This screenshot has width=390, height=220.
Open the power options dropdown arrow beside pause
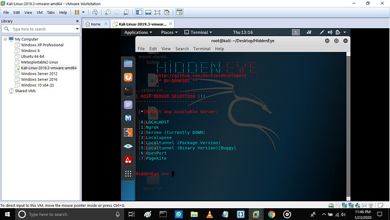pos(84,12)
